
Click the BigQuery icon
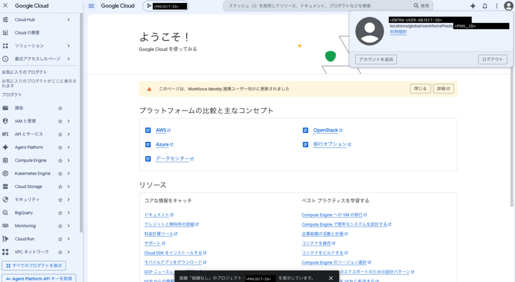(5, 213)
